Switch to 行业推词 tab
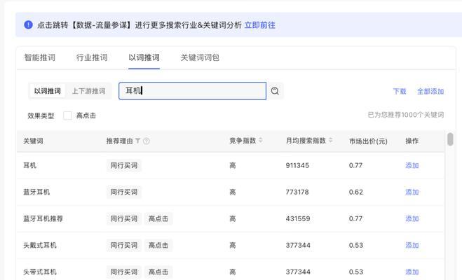The image size is (462, 280). pos(92,57)
